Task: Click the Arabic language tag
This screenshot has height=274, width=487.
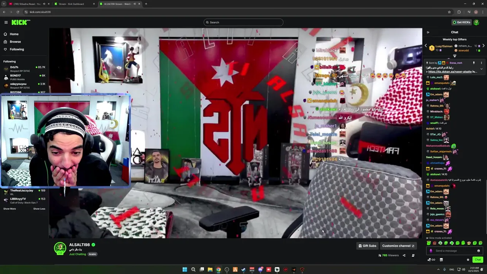Action: (92, 254)
